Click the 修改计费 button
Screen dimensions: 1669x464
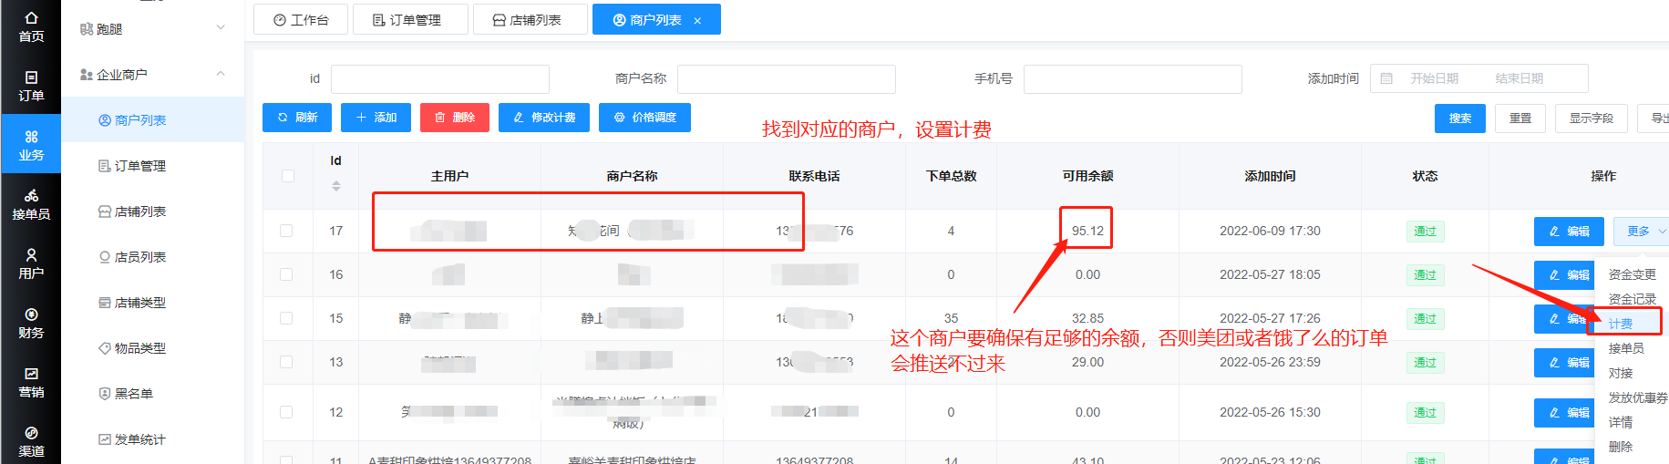click(x=544, y=118)
